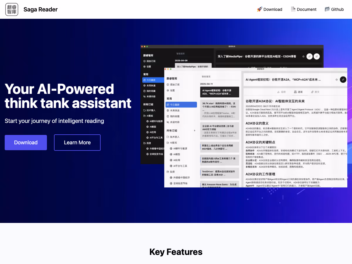Open 未读内容 in dark window sidebar
The width and height of the screenshot is (352, 264).
point(149,96)
